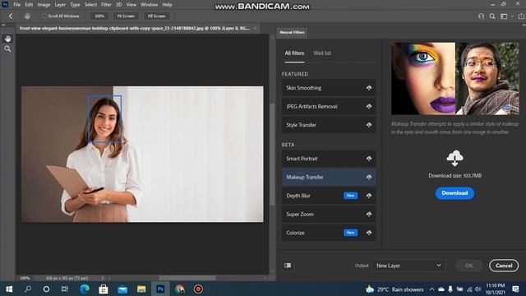Expand workspace options arrow beside workspace icon
Screen dimensions: 526x296
point(512,16)
